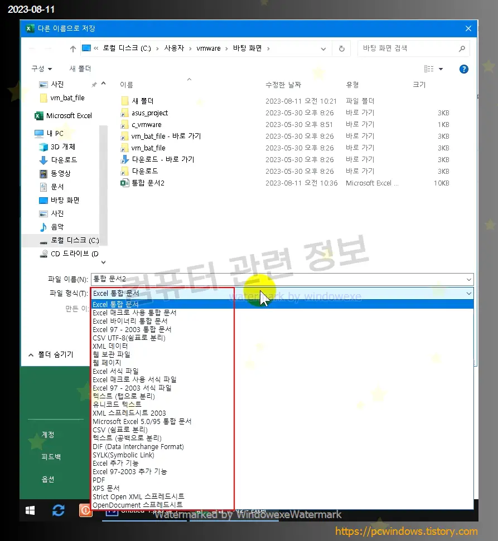498x541 pixels.
Task: Click the navigation pane scroll-down arrow
Action: (103, 262)
